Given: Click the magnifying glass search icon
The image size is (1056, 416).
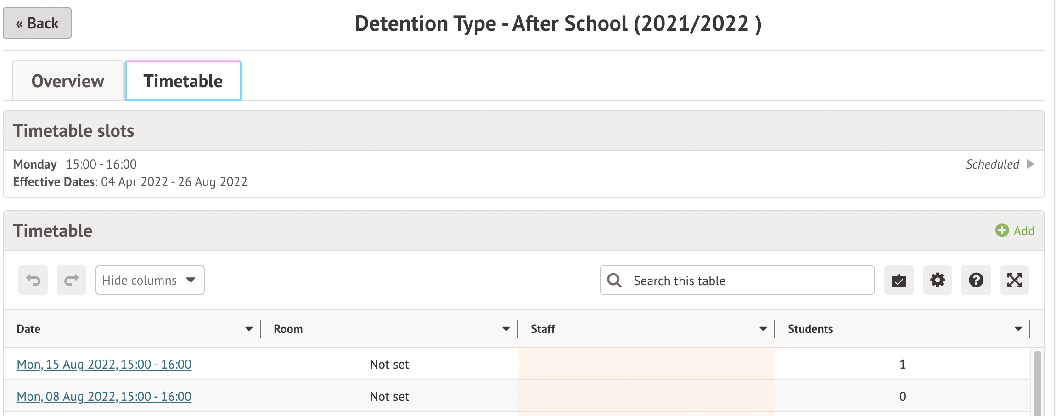Looking at the screenshot, I should (x=614, y=281).
